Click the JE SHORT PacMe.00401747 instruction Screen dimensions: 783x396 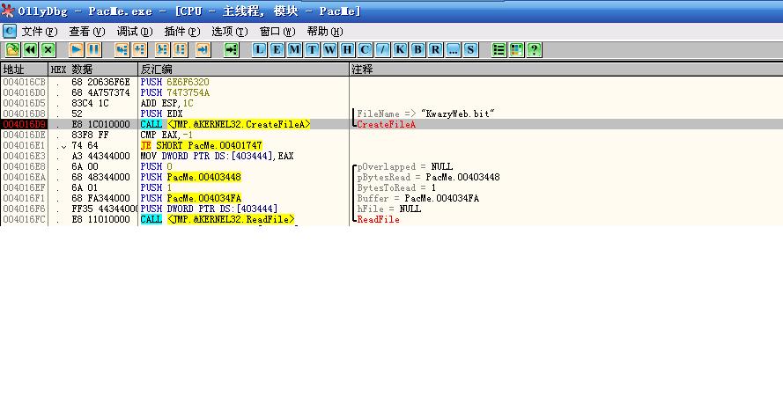201,145
